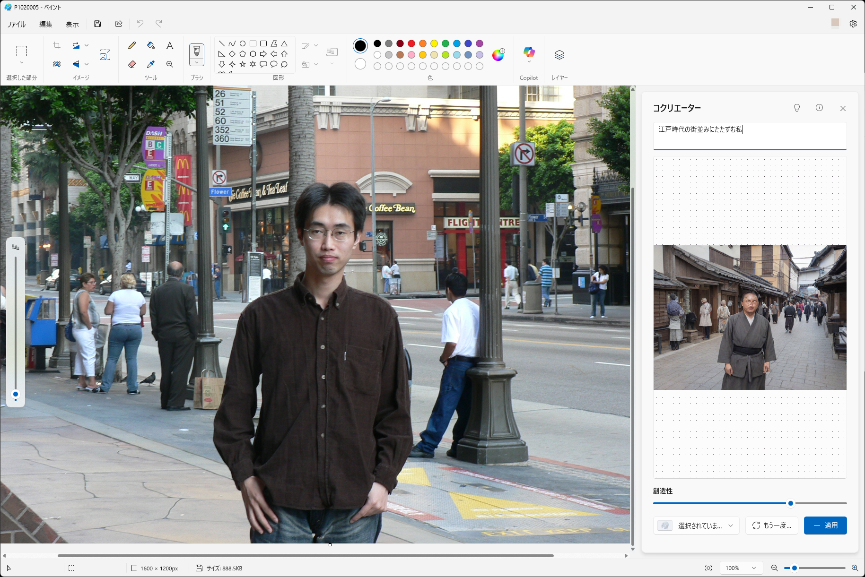
Task: Expand the brush type dropdown
Action: [x=197, y=63]
